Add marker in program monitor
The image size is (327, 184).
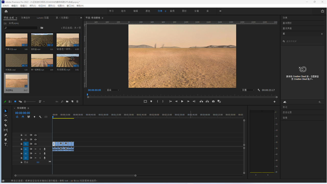click(x=151, y=101)
